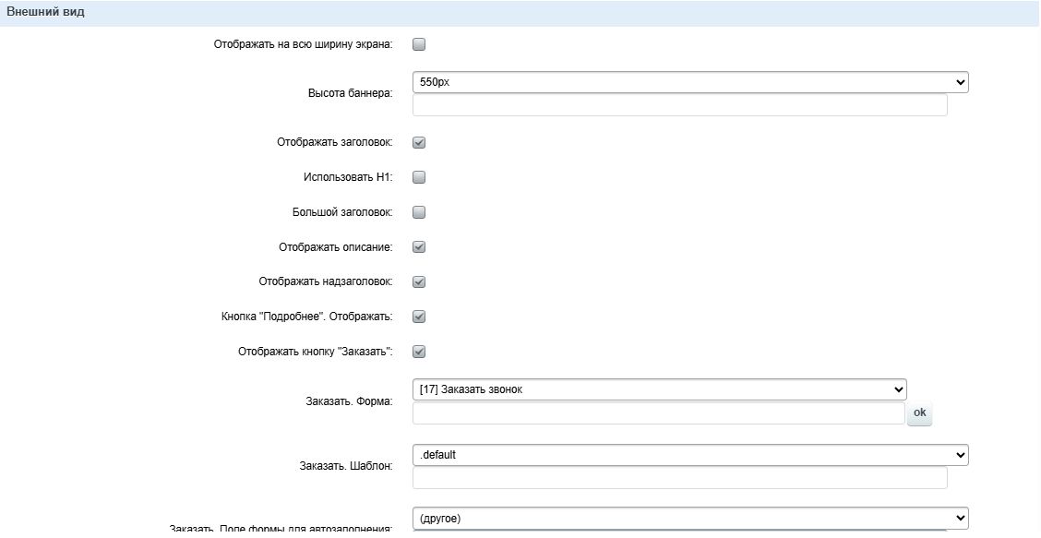The width and height of the screenshot is (1041, 538).
Task: Click the text field under banner height dropdown
Action: coord(679,105)
